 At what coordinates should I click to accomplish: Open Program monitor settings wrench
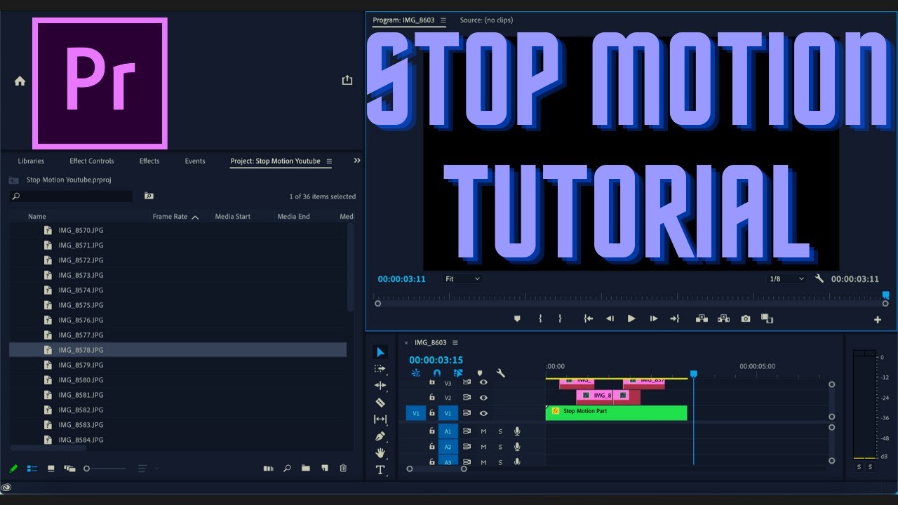tap(819, 278)
